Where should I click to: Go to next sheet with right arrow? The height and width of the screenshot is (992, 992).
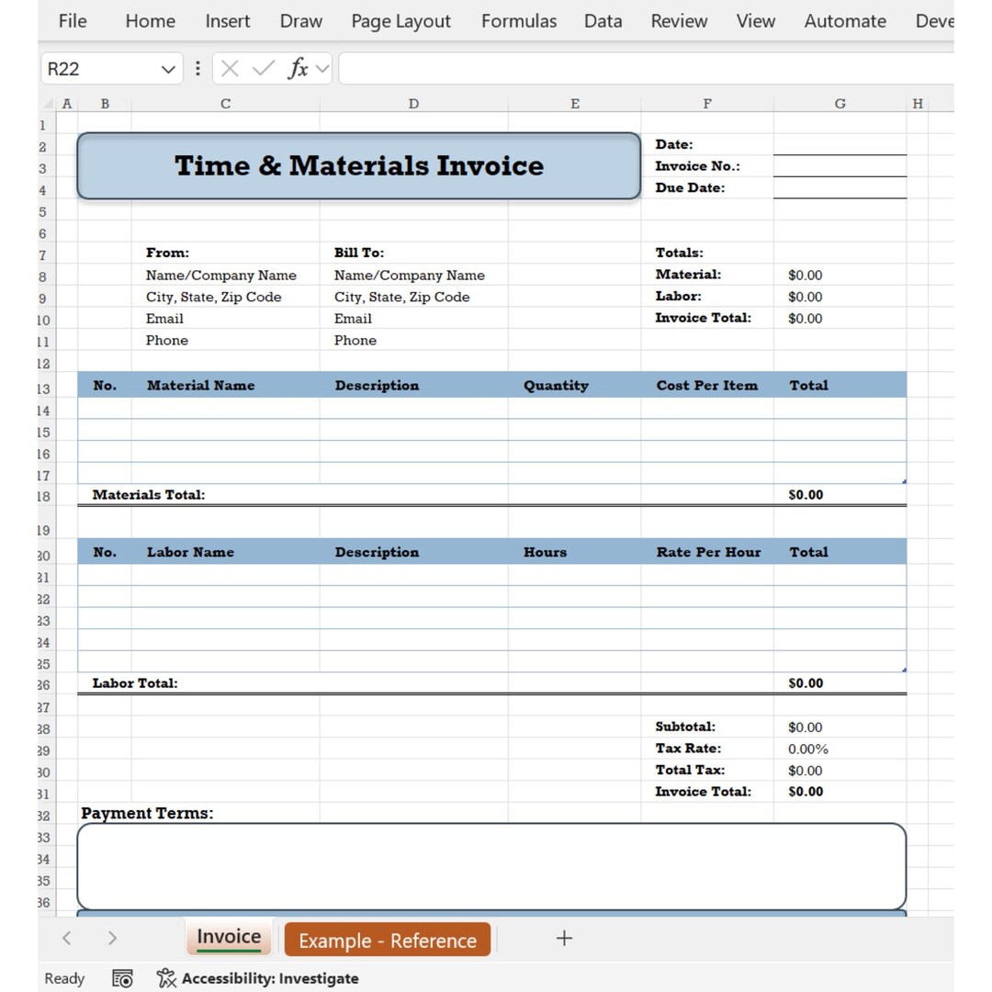tap(112, 938)
